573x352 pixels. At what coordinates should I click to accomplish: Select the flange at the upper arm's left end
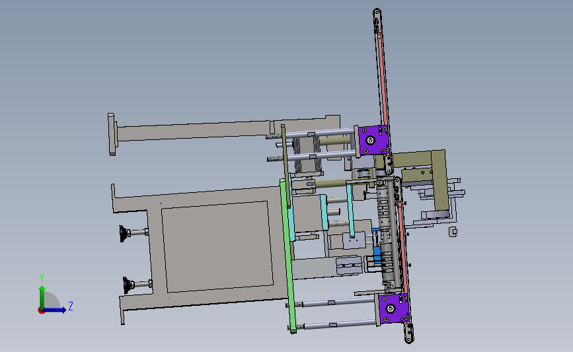[x=112, y=134]
